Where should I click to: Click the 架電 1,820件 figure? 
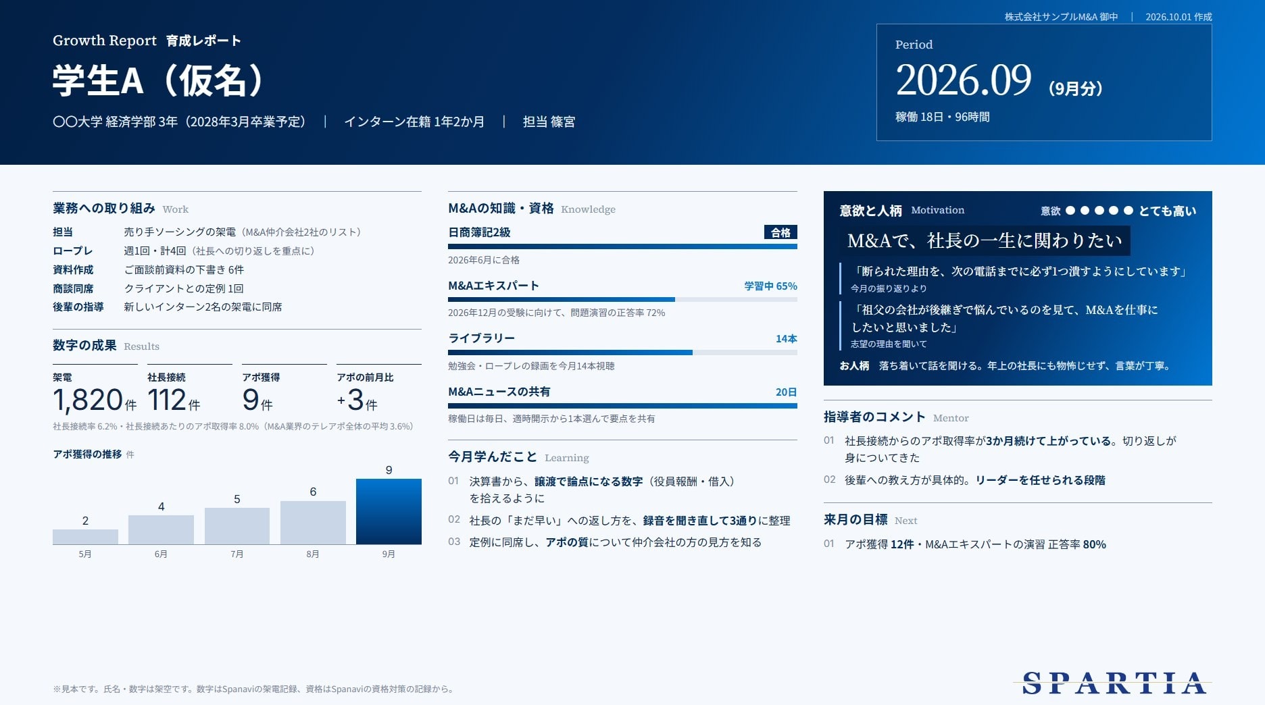click(x=95, y=393)
